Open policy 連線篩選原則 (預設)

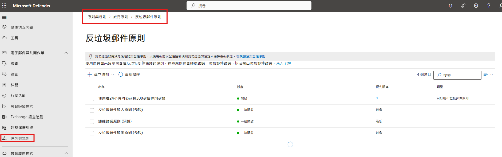click(115, 121)
